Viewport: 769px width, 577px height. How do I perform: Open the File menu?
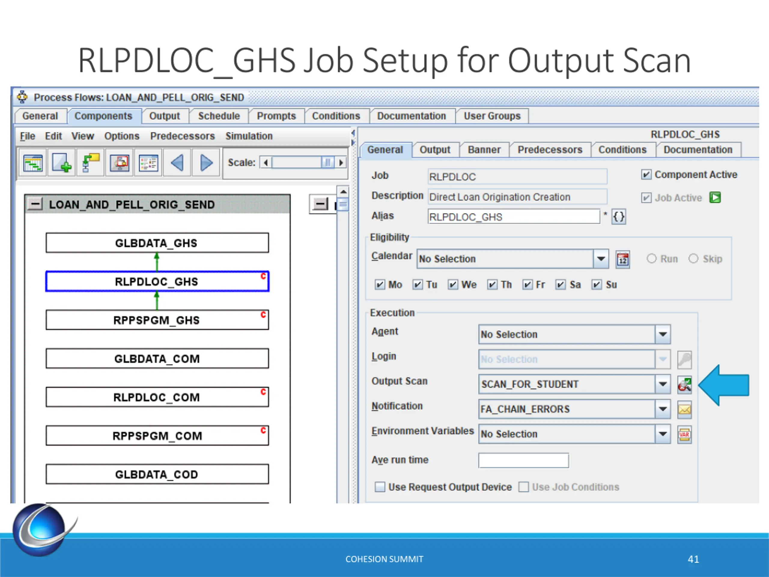(x=27, y=136)
